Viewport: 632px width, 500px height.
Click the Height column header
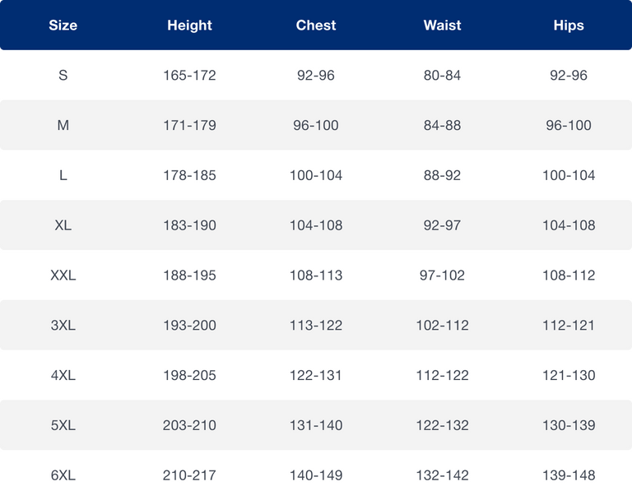pos(189,25)
